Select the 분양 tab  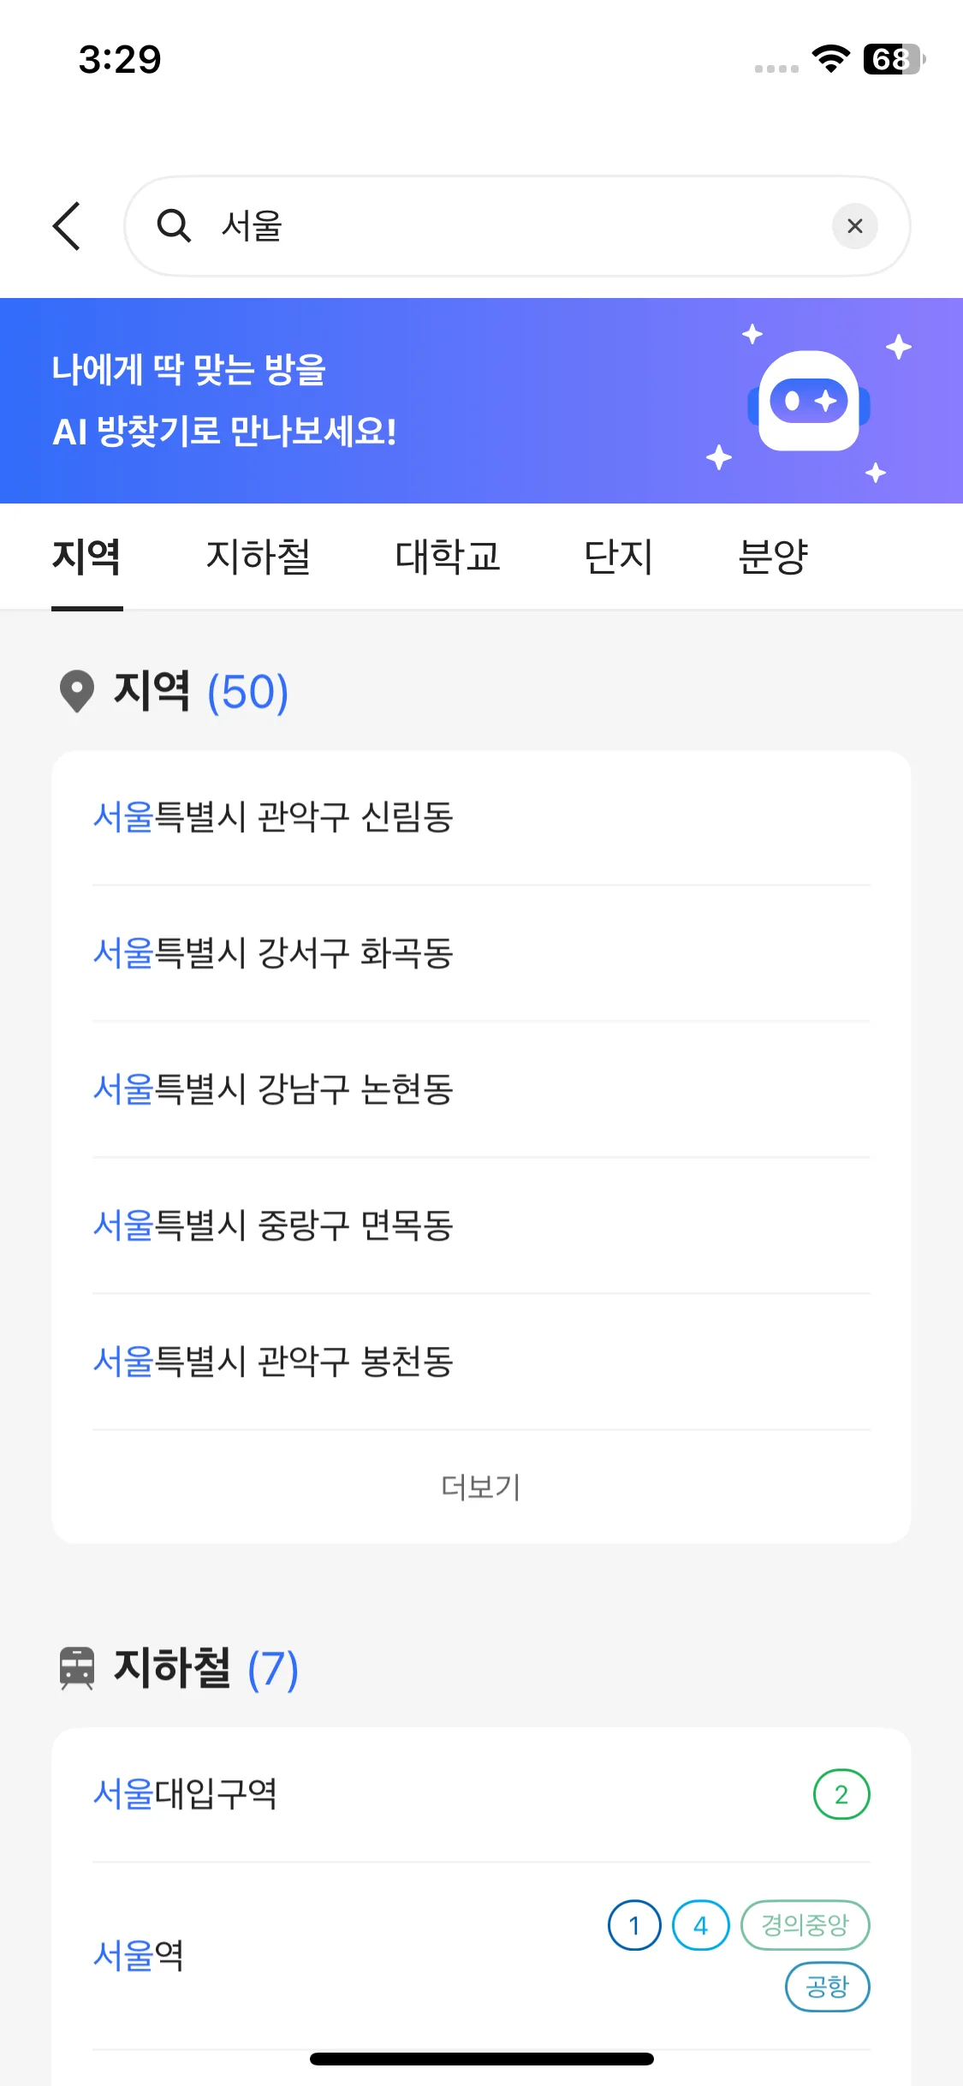773,557
